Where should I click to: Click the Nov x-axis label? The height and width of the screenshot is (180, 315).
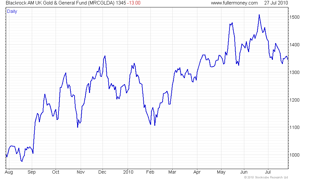[x=81, y=172]
